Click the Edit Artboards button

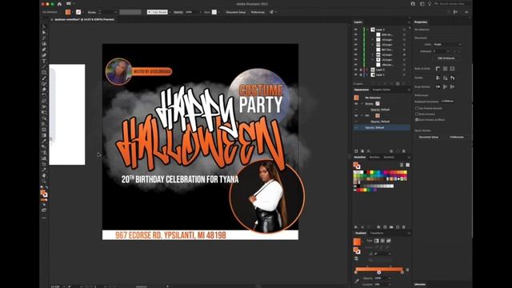pos(446,58)
